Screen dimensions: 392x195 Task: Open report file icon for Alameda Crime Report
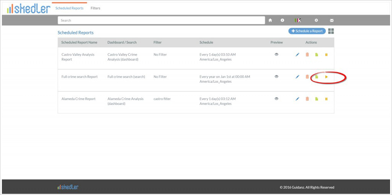317,99
